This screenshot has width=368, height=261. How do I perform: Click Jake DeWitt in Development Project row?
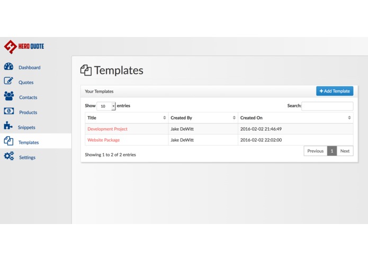(182, 129)
